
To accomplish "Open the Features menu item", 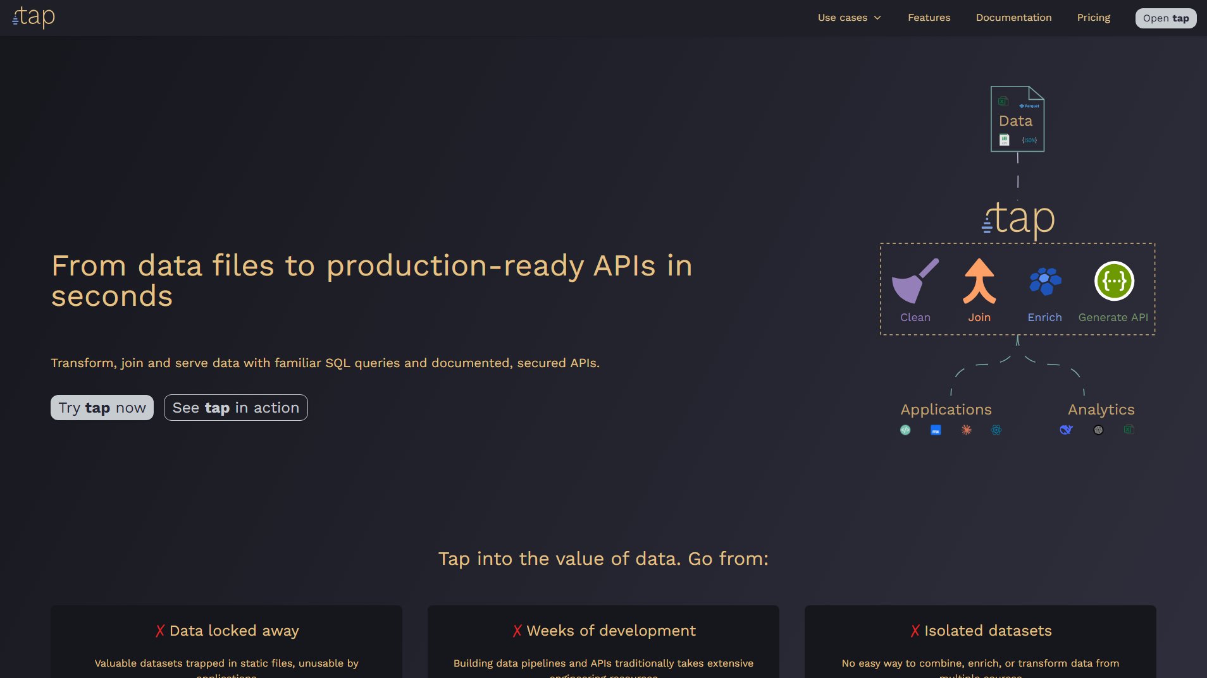I will (929, 17).
